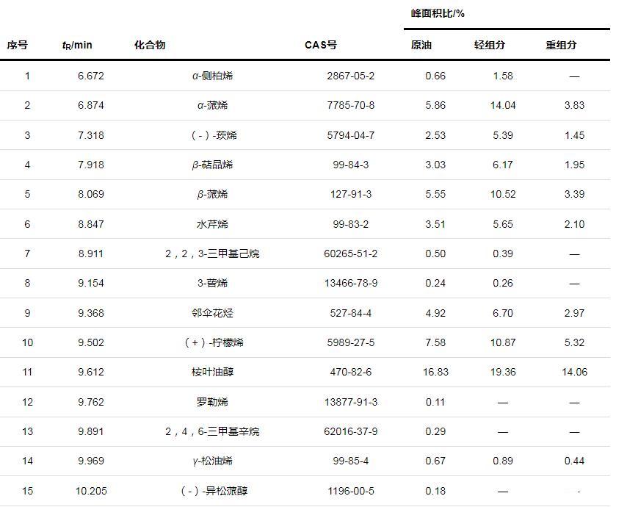
Task: Select the 14.06 heavy fraction value
Action: tap(574, 372)
